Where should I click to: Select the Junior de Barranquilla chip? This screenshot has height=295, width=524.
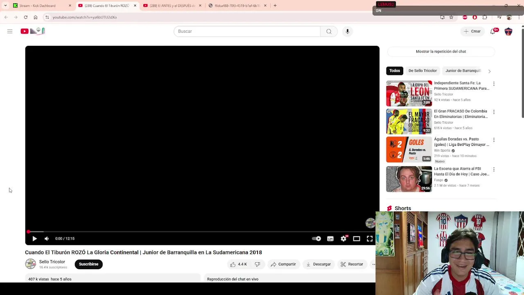coord(463,70)
